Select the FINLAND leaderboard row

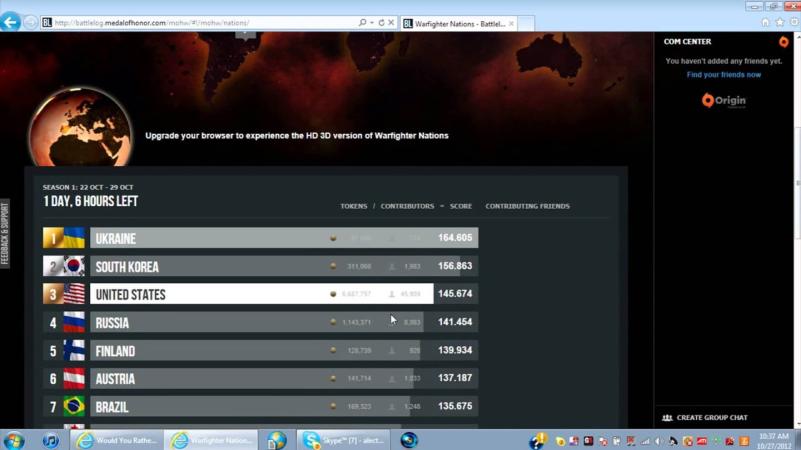point(260,351)
